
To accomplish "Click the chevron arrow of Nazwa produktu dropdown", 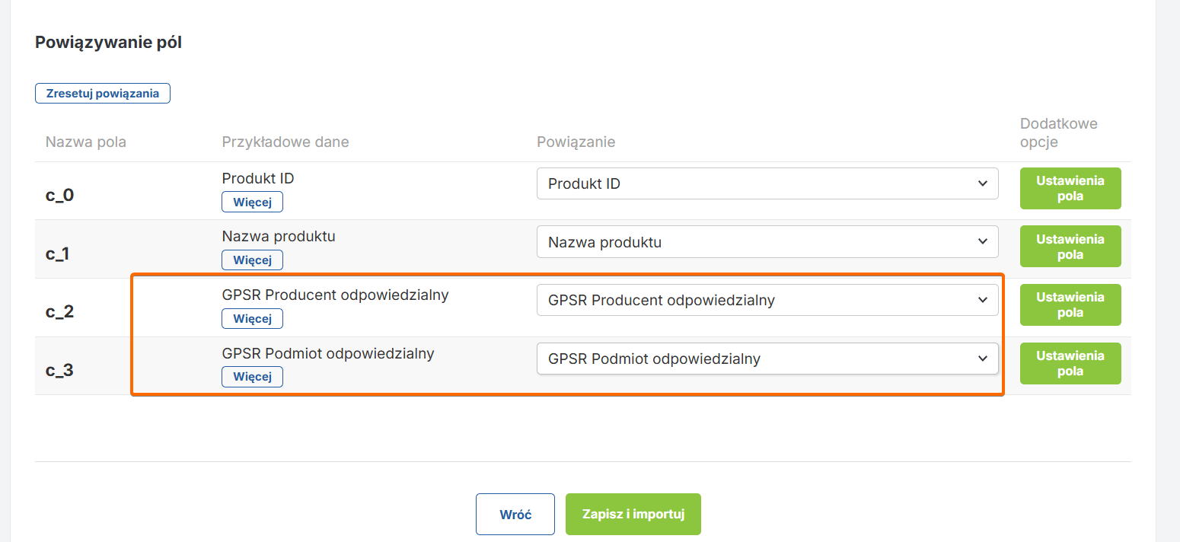I will [x=982, y=241].
